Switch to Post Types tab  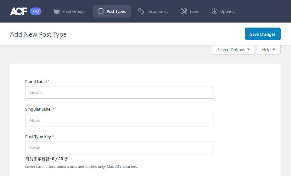click(x=112, y=11)
